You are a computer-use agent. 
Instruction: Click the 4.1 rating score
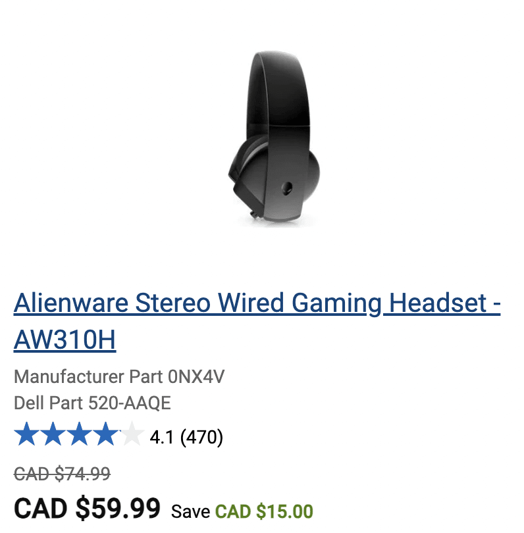click(x=162, y=437)
